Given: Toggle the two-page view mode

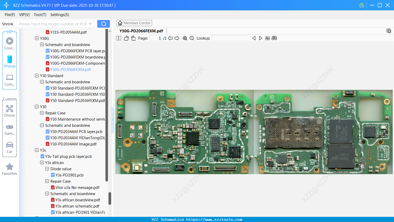Looking at the screenshot, I should click(118, 38).
